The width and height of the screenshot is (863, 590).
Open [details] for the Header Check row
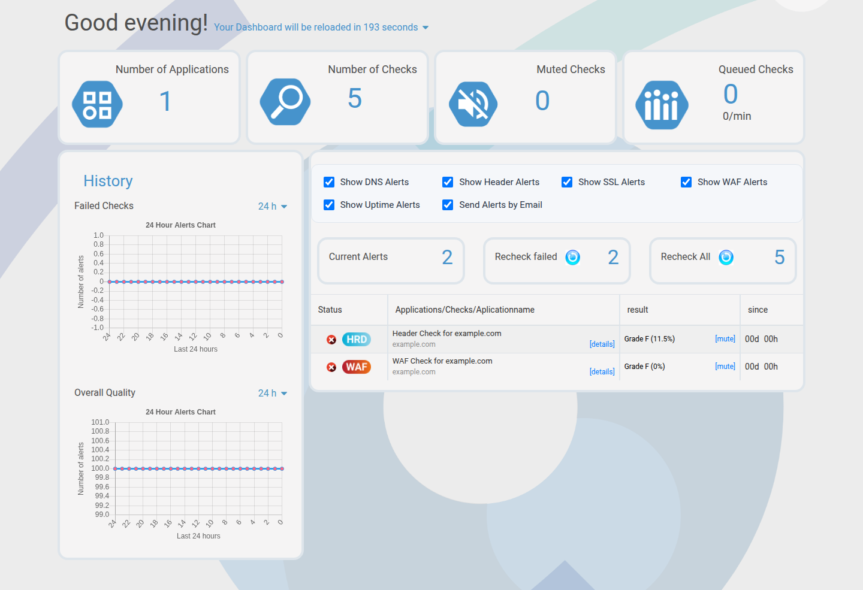(602, 344)
